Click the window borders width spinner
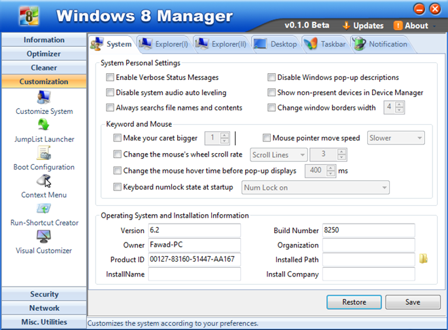Screen dimensions: 448x330 (x=394, y=108)
